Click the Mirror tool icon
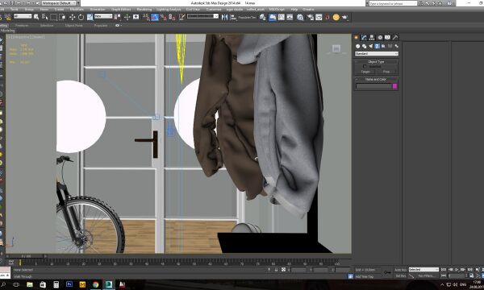The width and height of the screenshot is (484, 290). point(225,17)
